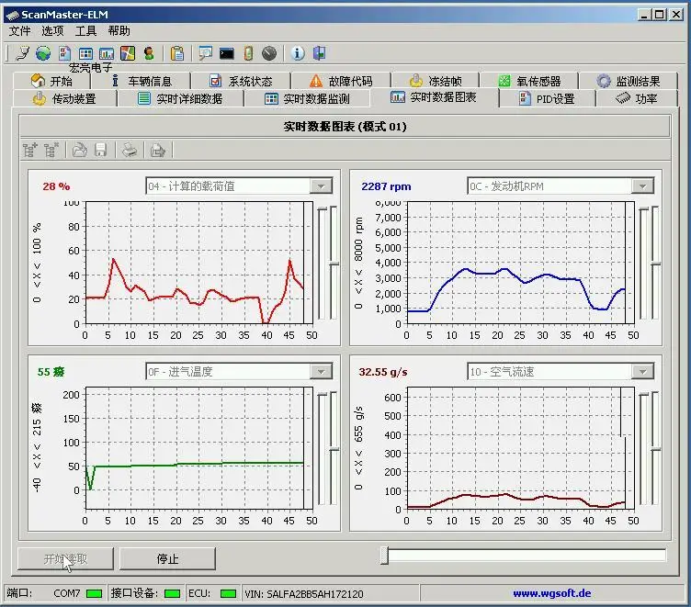The height and width of the screenshot is (607, 691).
Task: Open the 选项 menu
Action: point(52,31)
